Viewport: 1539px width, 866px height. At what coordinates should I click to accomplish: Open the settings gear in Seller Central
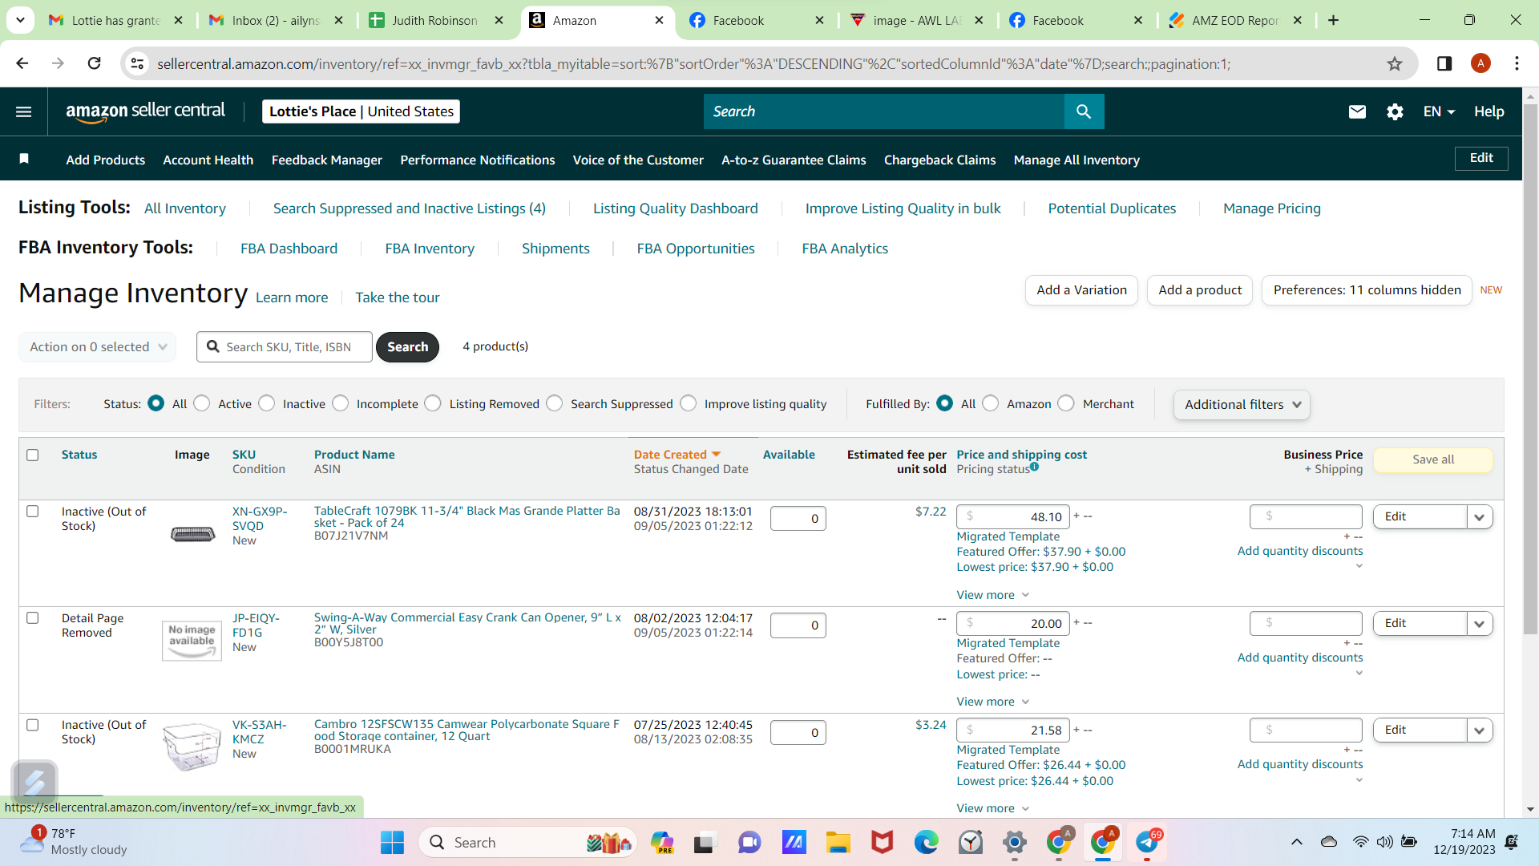pyautogui.click(x=1395, y=111)
